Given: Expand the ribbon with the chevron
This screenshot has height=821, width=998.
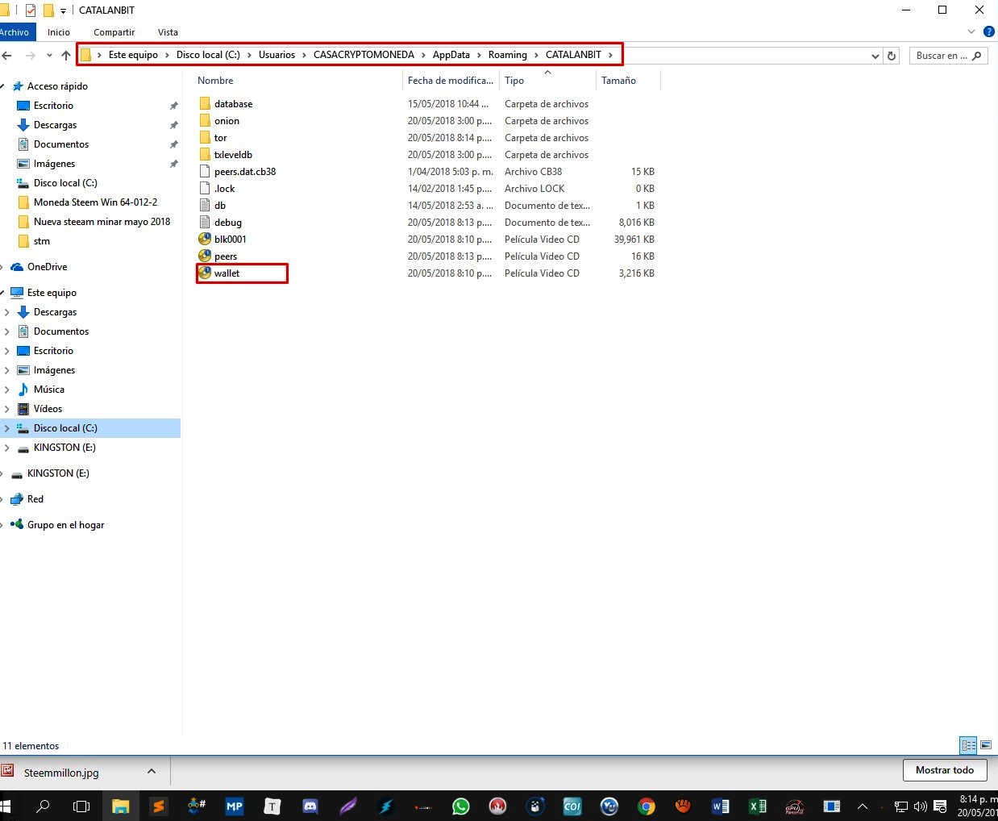Looking at the screenshot, I should (971, 32).
